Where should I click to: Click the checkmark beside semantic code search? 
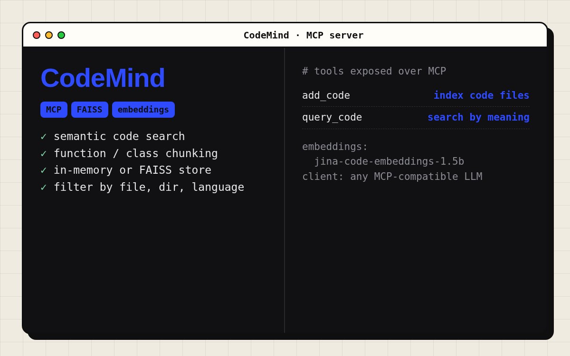[x=44, y=137]
